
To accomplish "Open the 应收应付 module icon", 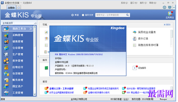I will [x=6, y=67].
